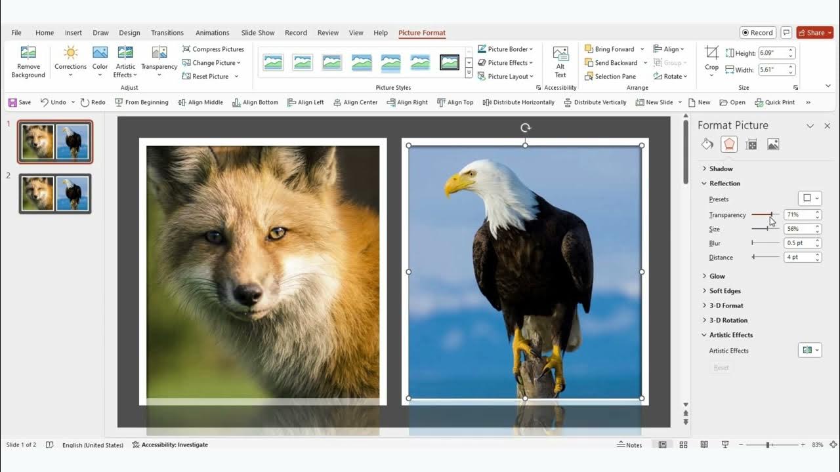Open the Rotate dropdown

(670, 77)
